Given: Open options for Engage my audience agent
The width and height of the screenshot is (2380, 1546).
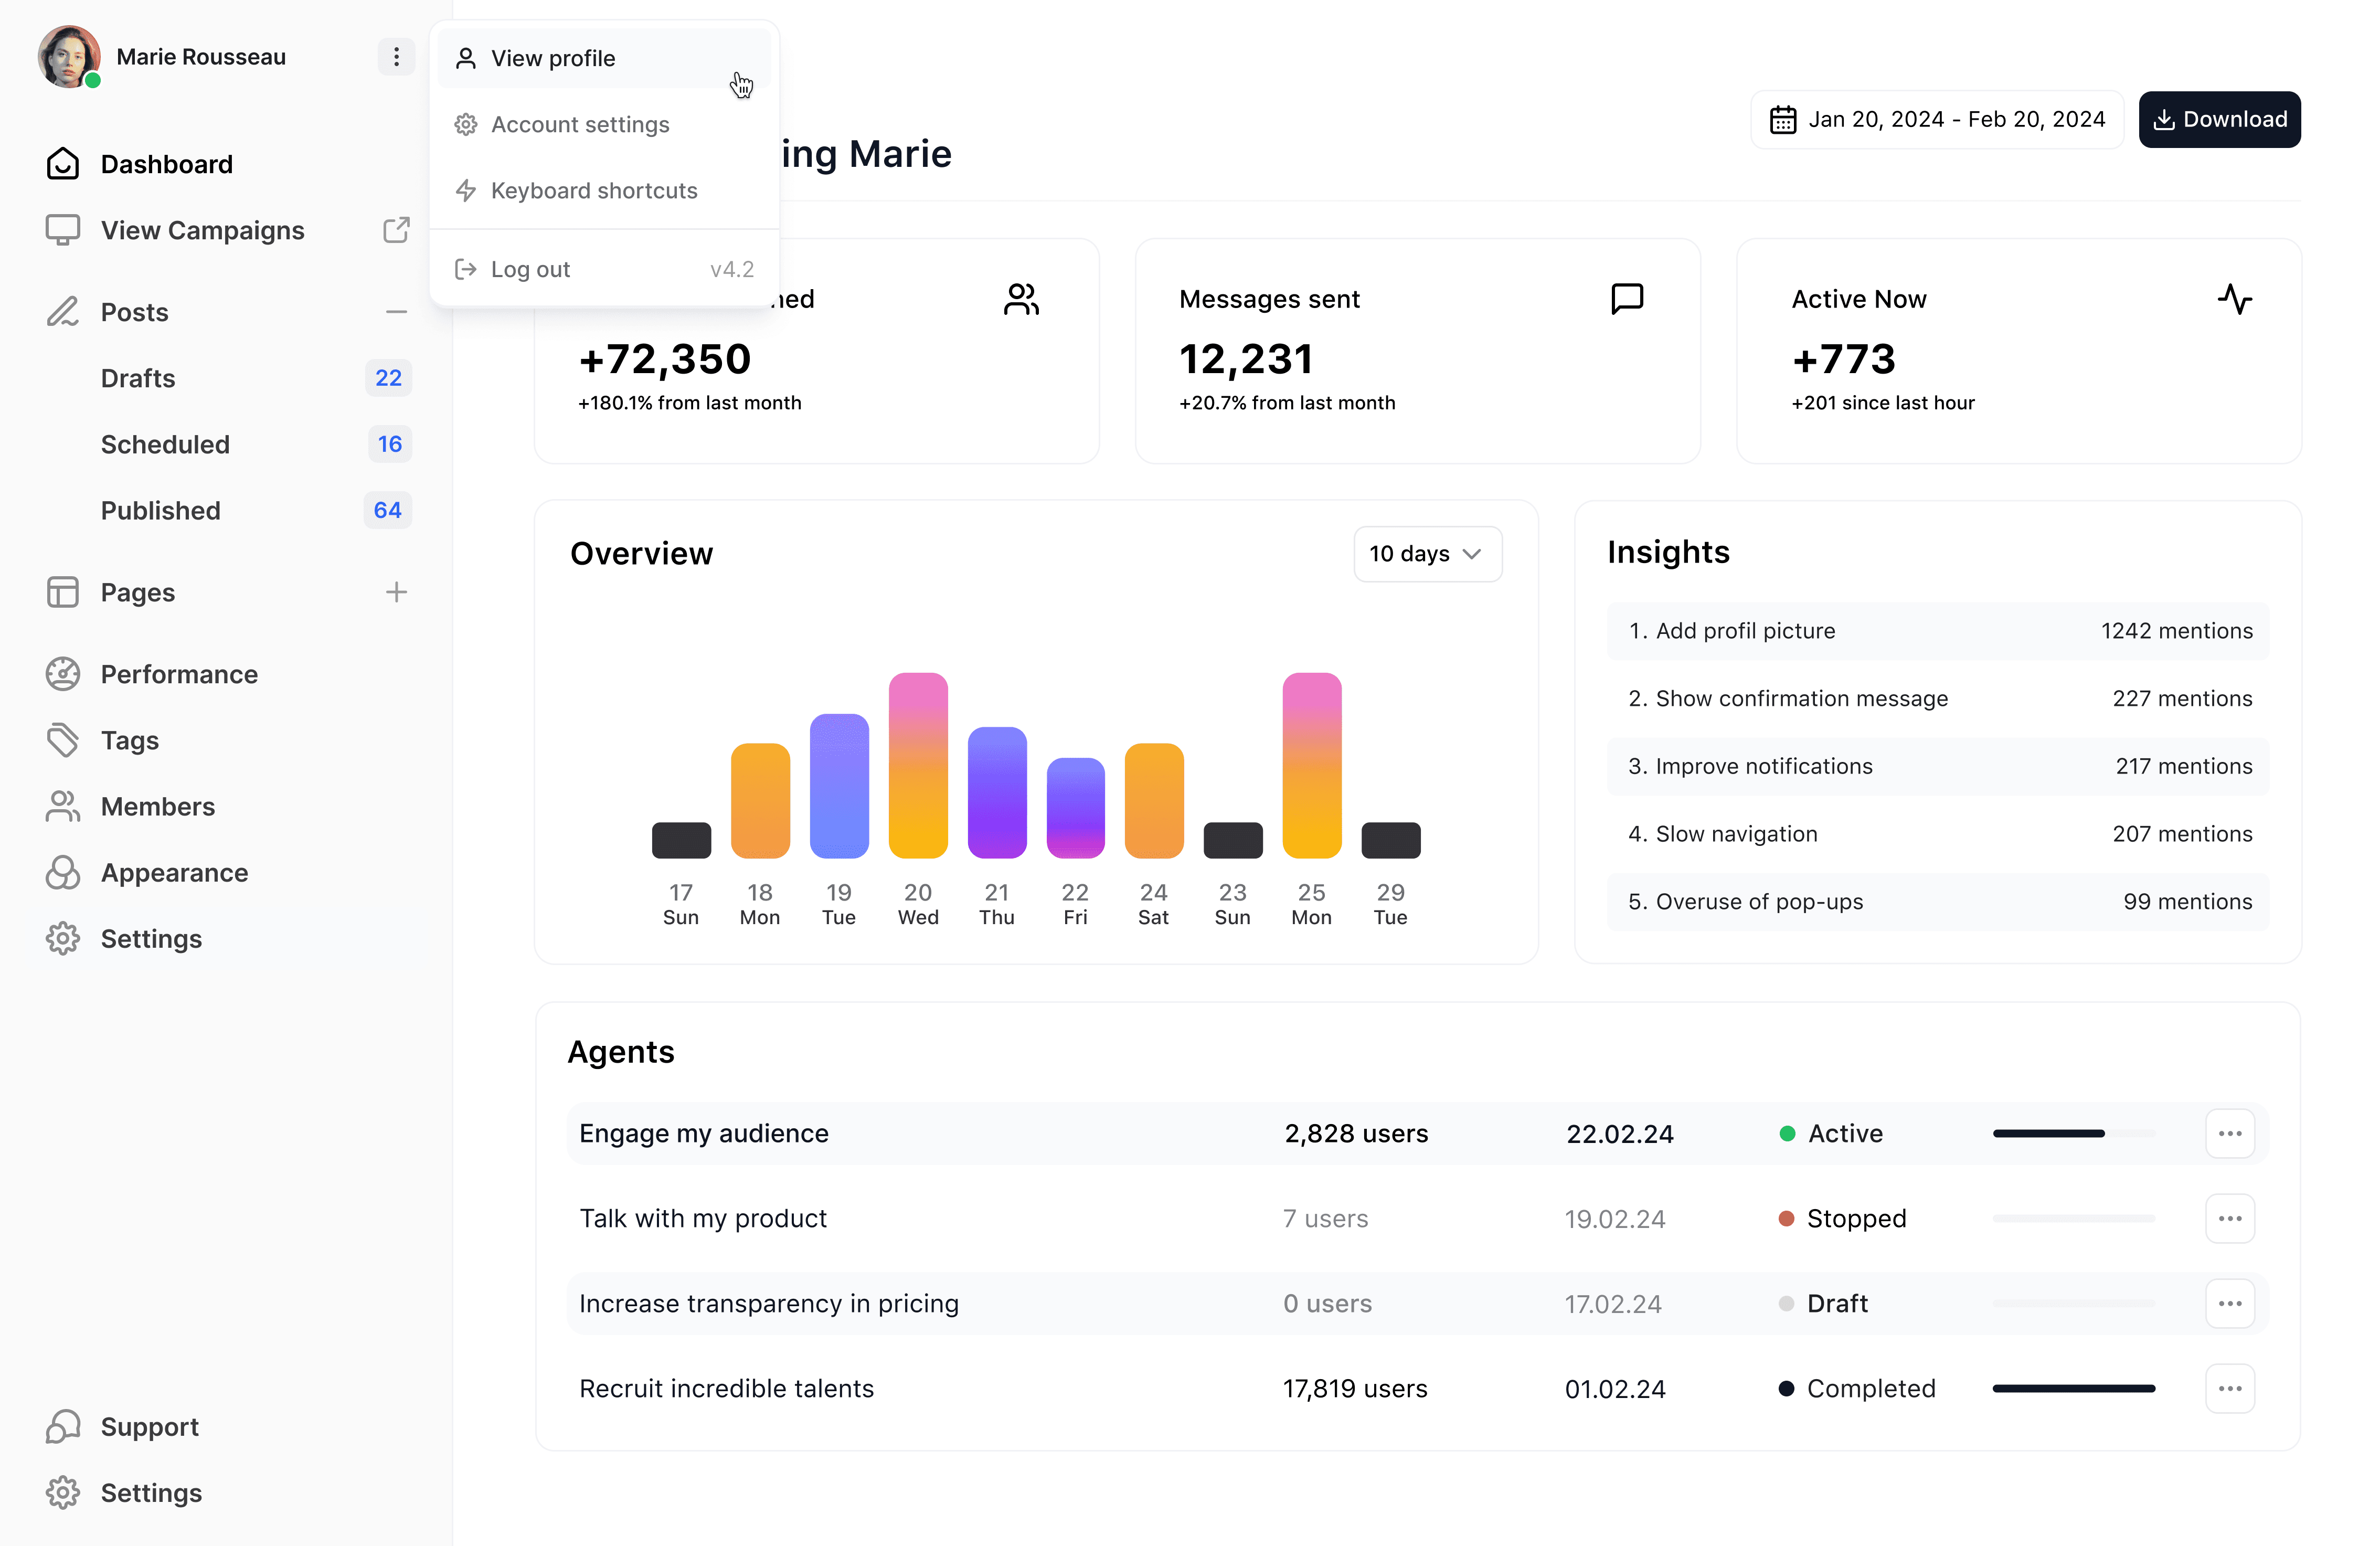Looking at the screenshot, I should click(2229, 1133).
